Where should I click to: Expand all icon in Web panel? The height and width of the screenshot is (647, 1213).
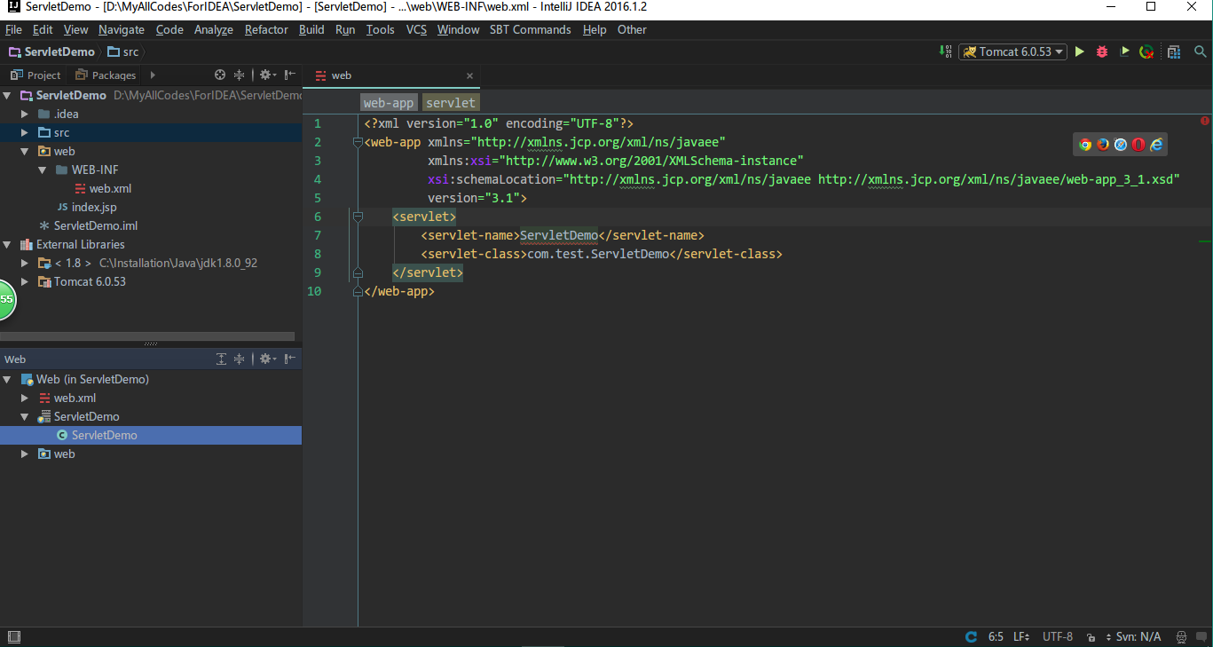point(222,359)
